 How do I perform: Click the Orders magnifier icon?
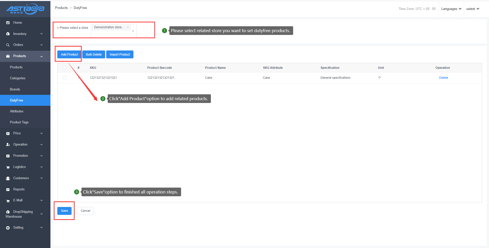click(8, 45)
